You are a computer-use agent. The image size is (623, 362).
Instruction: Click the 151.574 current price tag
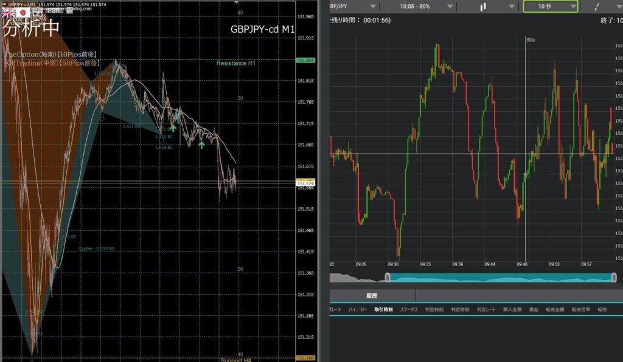tap(305, 183)
